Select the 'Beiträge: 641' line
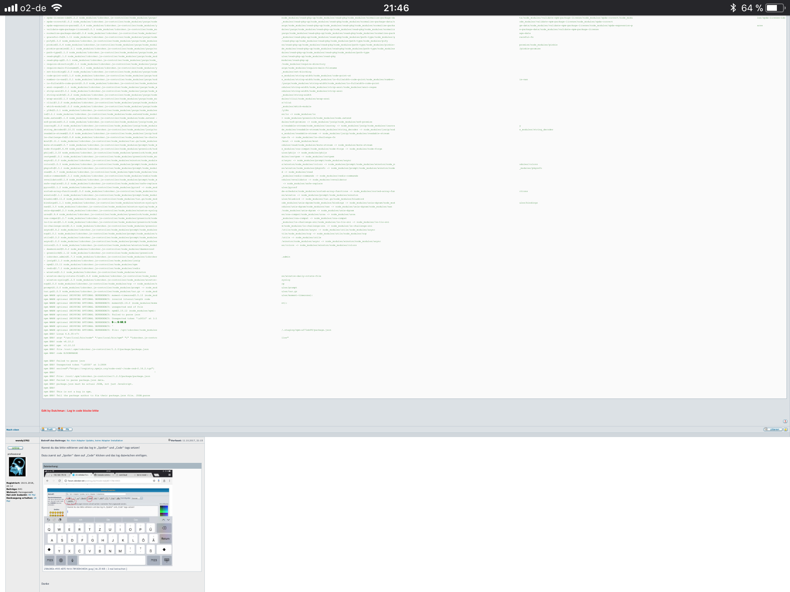The height and width of the screenshot is (592, 790). (14, 489)
